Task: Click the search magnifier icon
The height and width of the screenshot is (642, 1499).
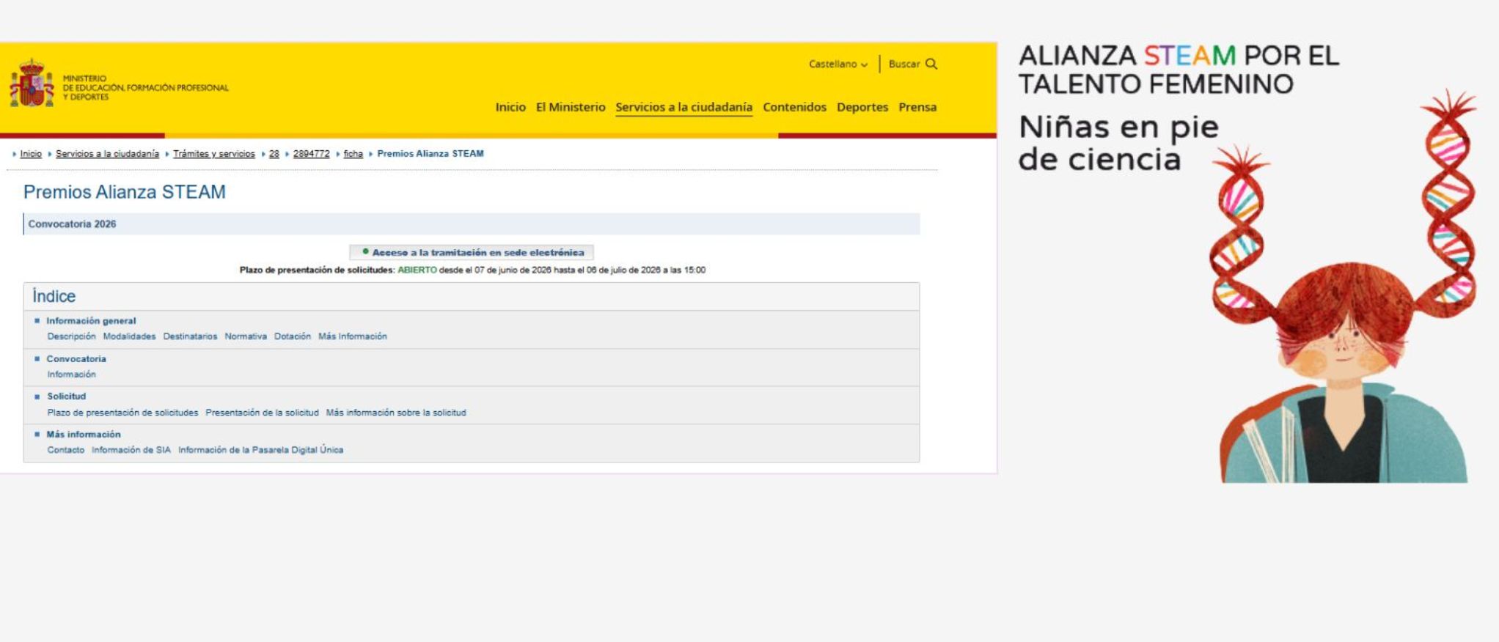Action: [x=931, y=64]
